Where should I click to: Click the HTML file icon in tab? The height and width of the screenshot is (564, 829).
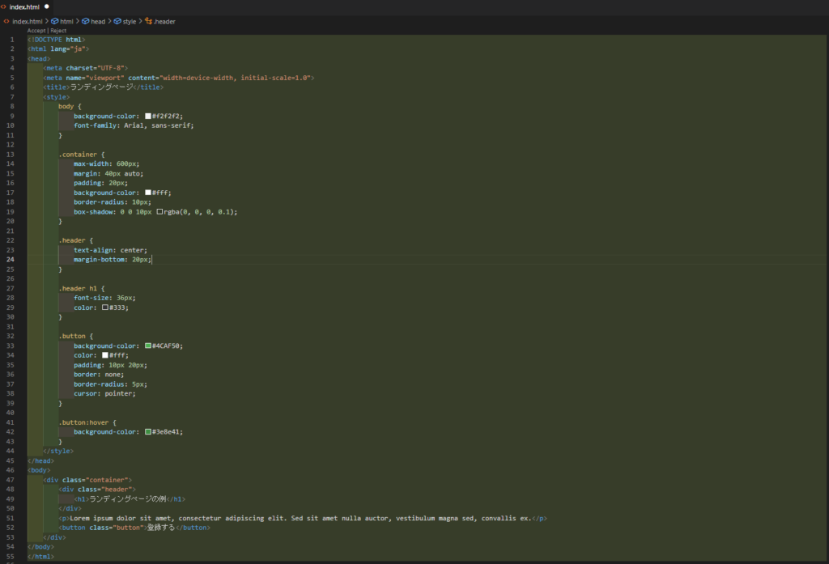coord(4,6)
